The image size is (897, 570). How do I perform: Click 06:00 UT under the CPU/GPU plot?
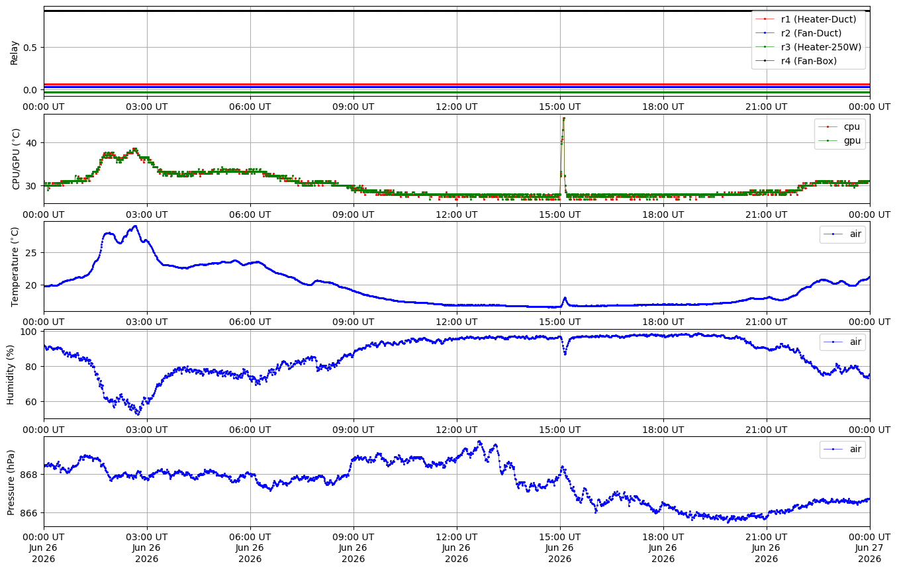click(x=250, y=214)
